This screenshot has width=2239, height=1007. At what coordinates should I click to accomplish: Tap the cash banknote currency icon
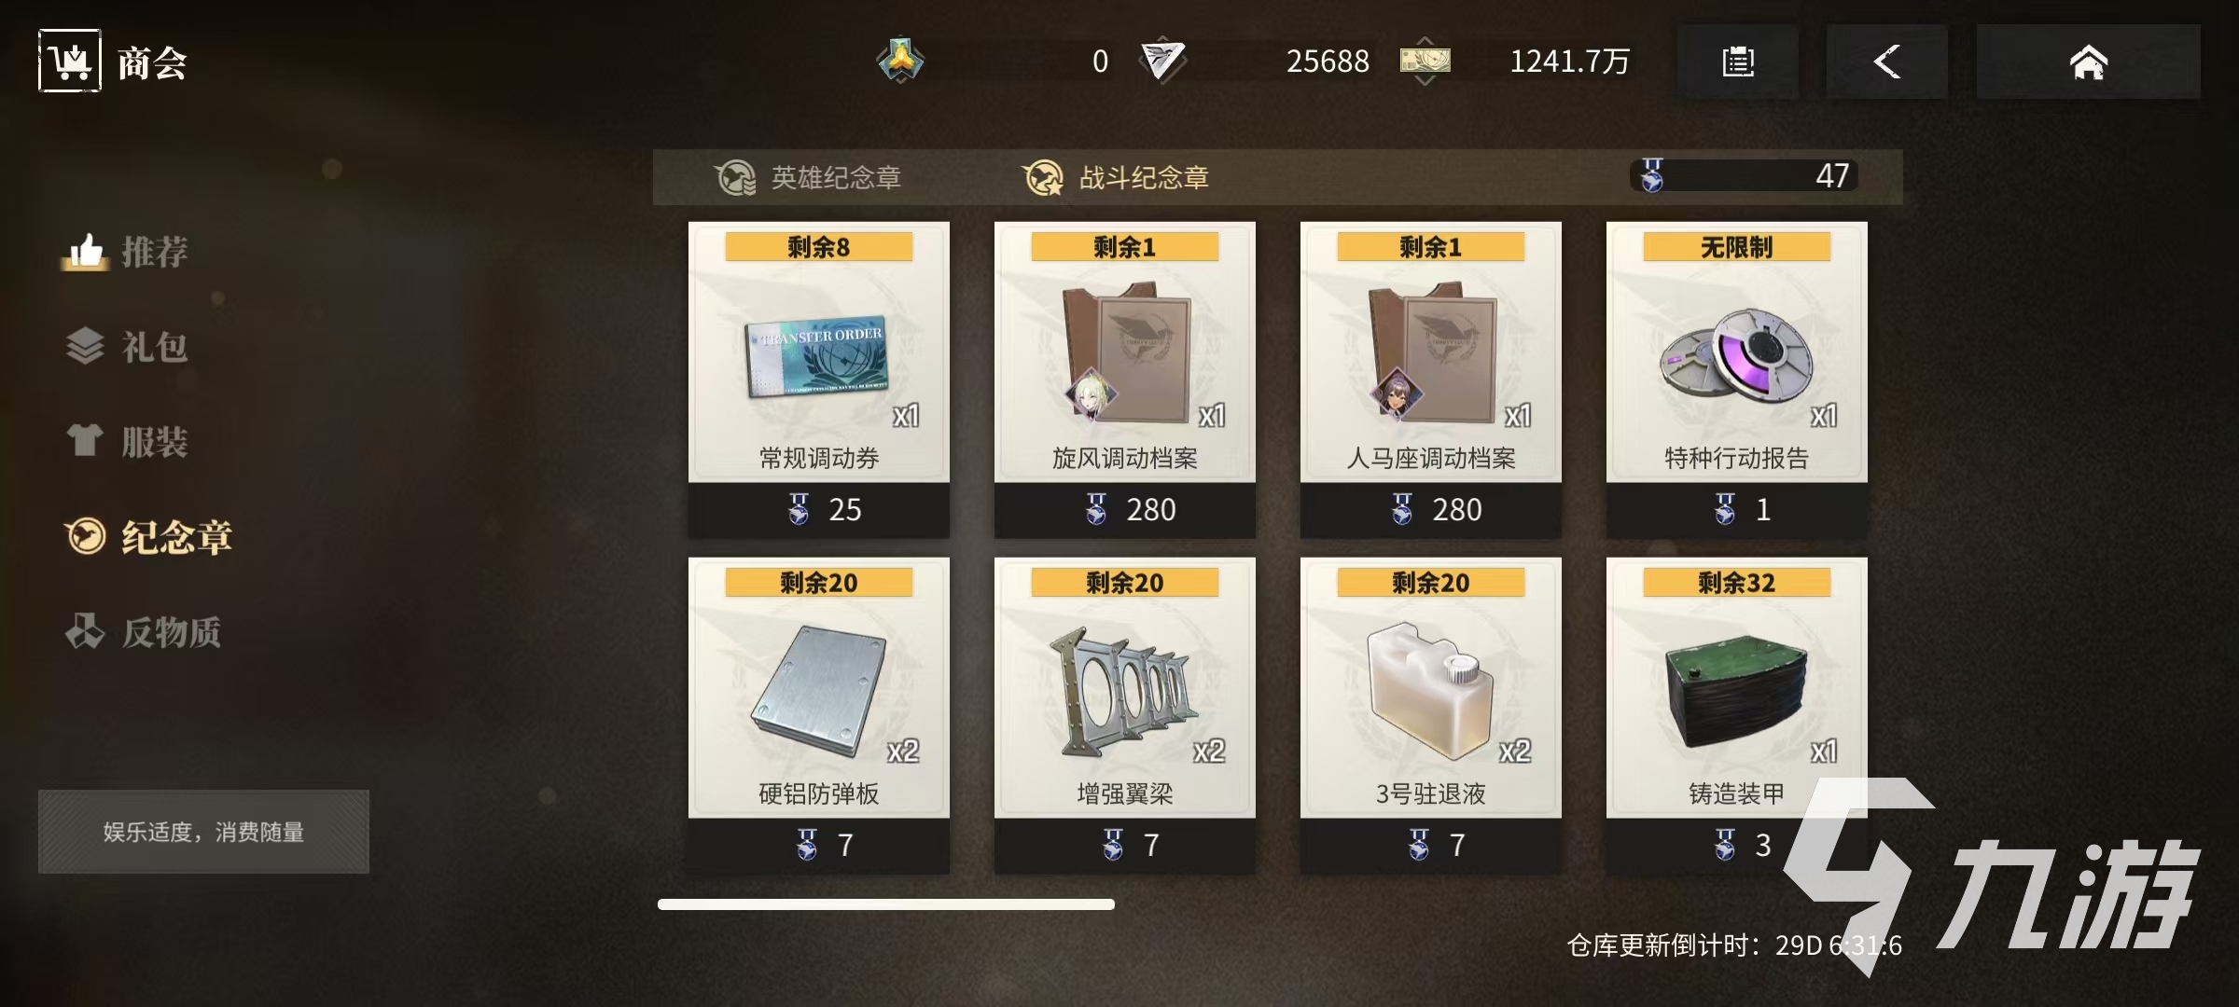tap(1425, 62)
